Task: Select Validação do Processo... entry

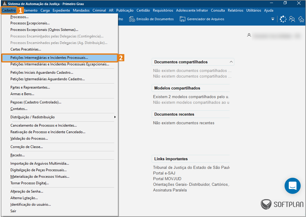Action: coord(60,139)
